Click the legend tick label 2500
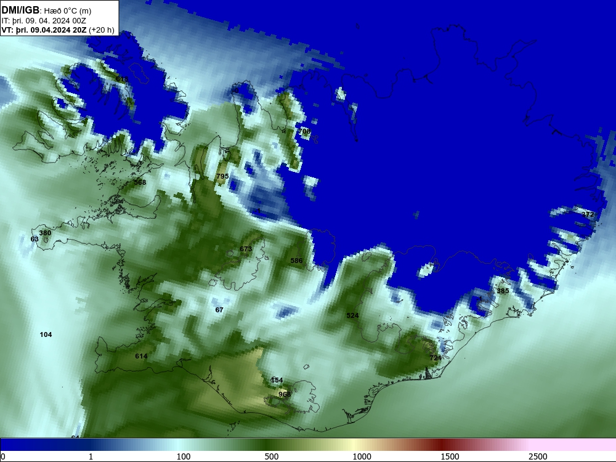 click(x=538, y=456)
